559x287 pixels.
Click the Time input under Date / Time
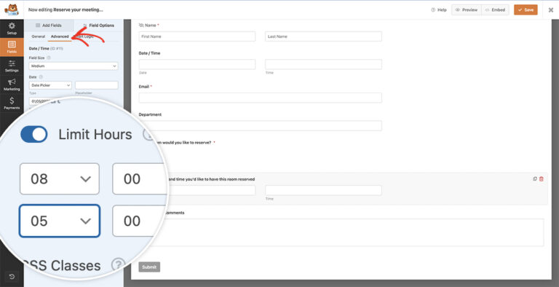click(x=323, y=64)
